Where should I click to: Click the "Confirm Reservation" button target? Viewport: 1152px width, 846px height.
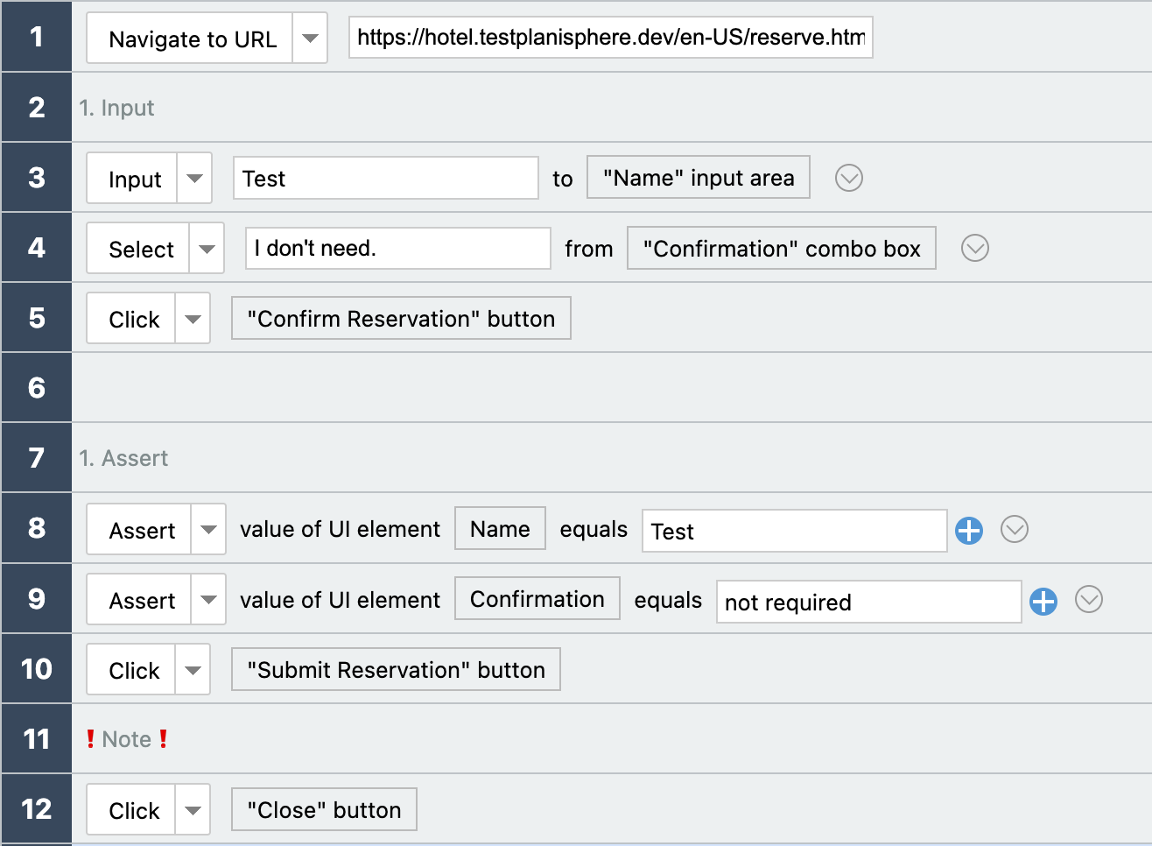[x=400, y=318]
